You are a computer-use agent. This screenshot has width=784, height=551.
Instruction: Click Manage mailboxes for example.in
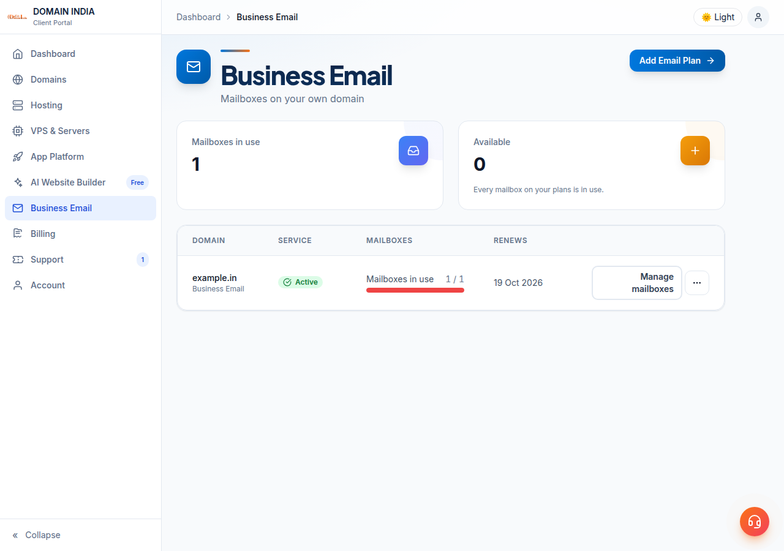click(x=637, y=283)
